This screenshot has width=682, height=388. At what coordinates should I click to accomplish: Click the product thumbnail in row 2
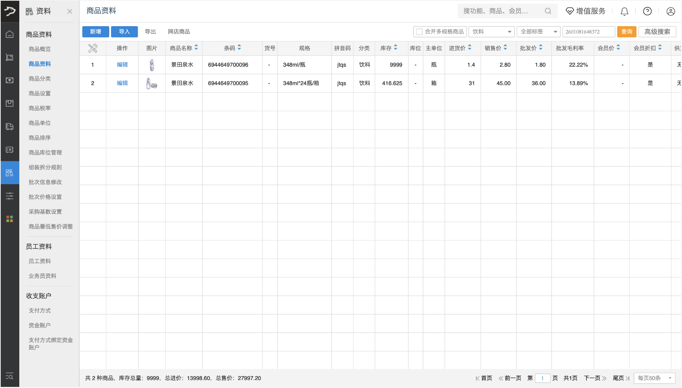pyautogui.click(x=151, y=84)
